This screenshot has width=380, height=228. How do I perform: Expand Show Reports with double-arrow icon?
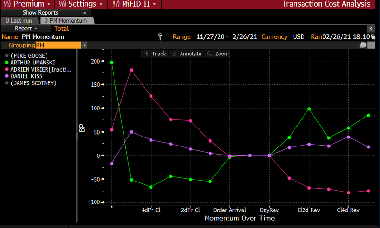[85, 13]
